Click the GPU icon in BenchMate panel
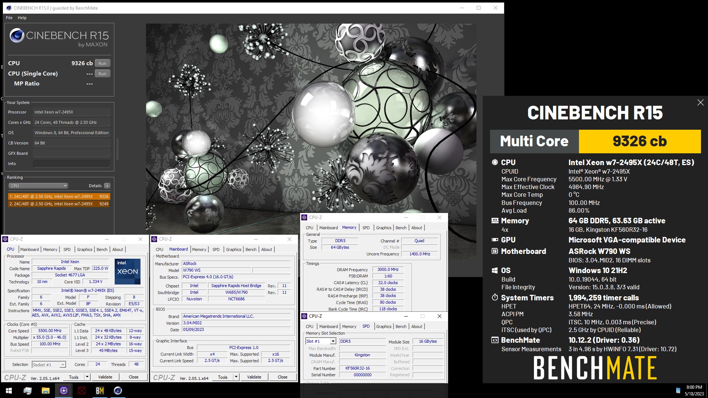 click(x=495, y=240)
